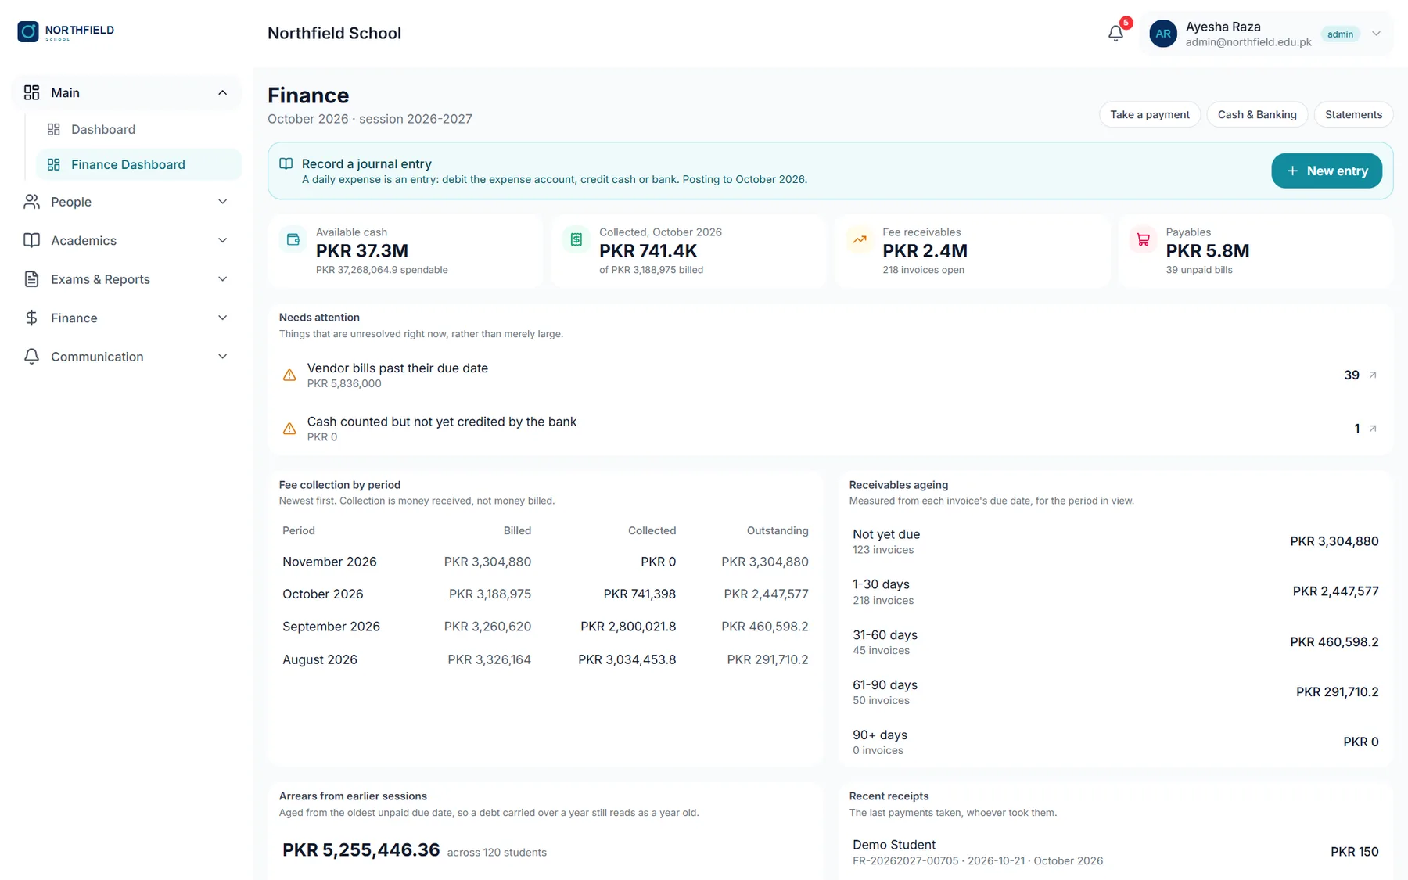Click the November 2026 period cell
The height and width of the screenshot is (880, 1408).
point(329,562)
